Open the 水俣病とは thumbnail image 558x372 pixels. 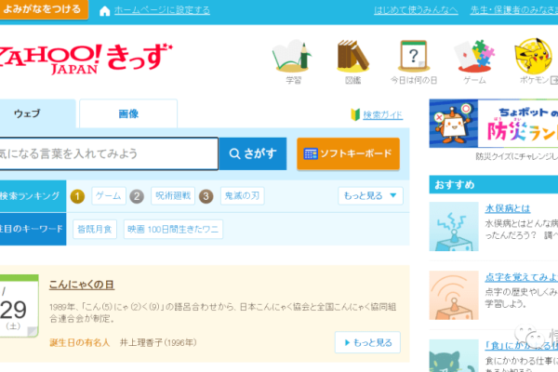point(453,228)
